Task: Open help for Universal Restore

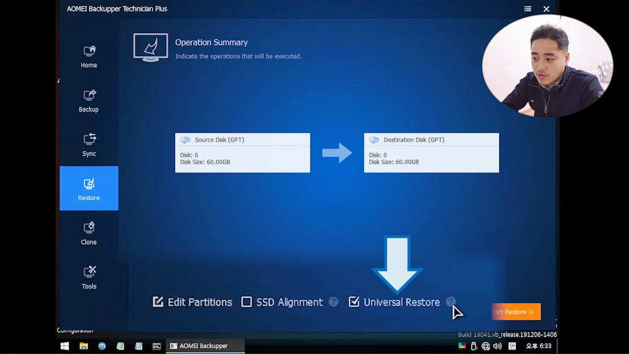Action: click(451, 301)
